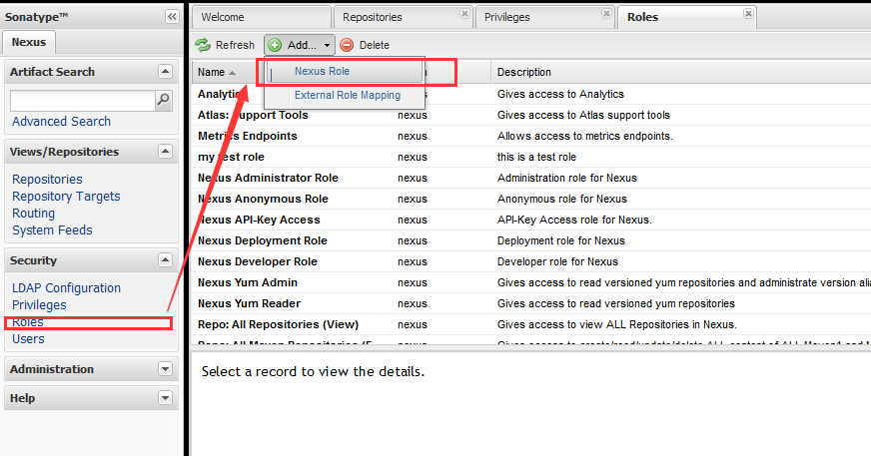Viewport: 871px width, 456px height.
Task: Click 'Allows access to metrics endpoints.' cell
Action: tap(585, 136)
